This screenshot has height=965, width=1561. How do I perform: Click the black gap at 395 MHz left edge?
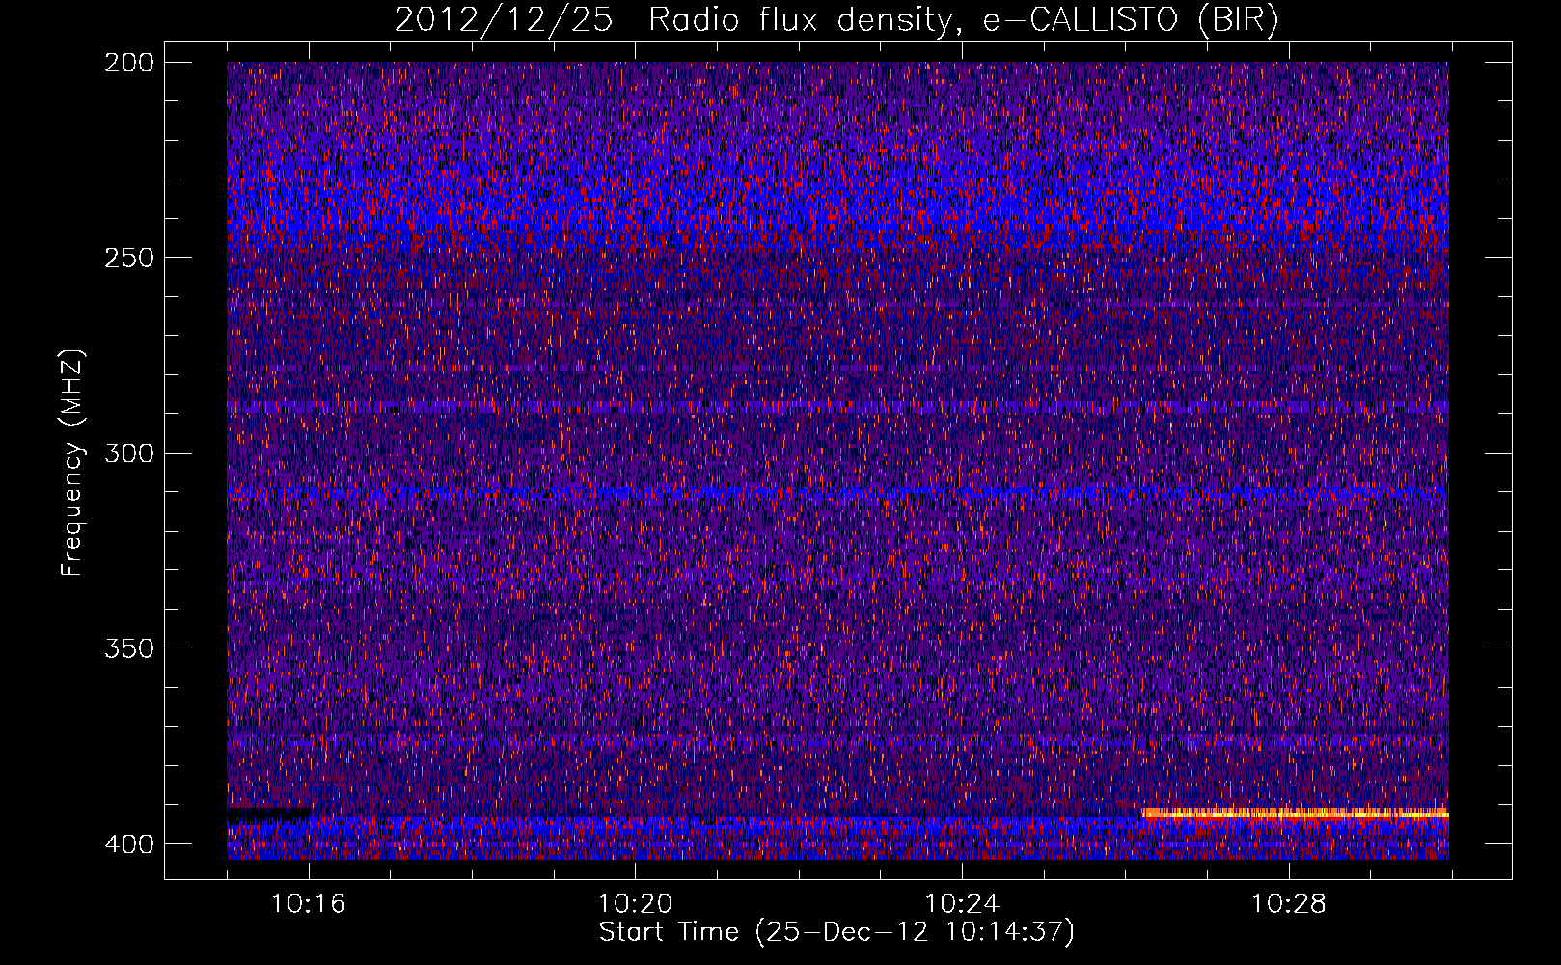[269, 814]
